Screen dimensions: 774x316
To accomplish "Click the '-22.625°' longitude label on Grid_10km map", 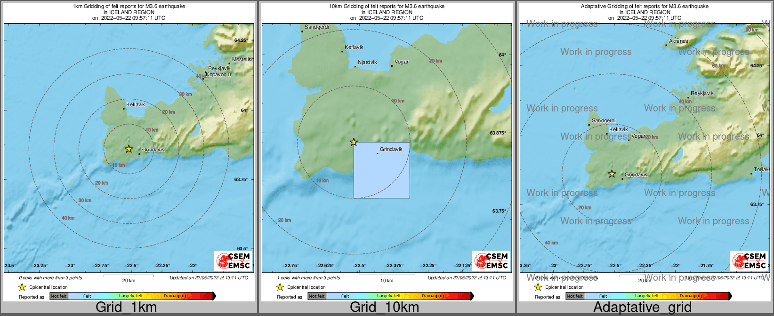I will coord(325,266).
